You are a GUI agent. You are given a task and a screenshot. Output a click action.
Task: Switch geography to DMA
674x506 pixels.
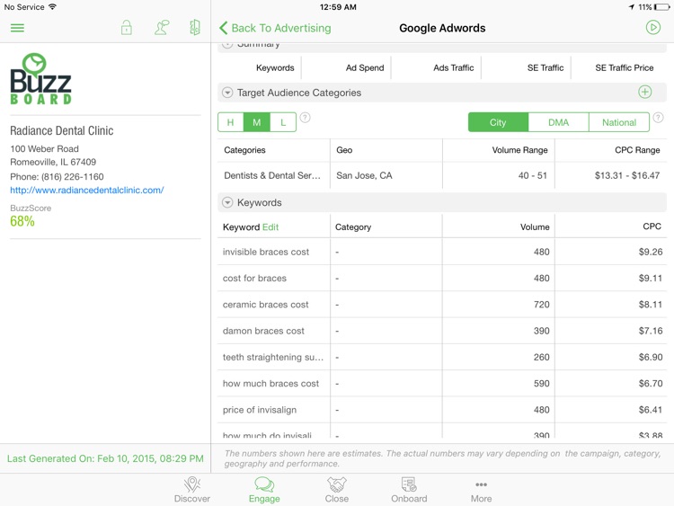click(558, 122)
